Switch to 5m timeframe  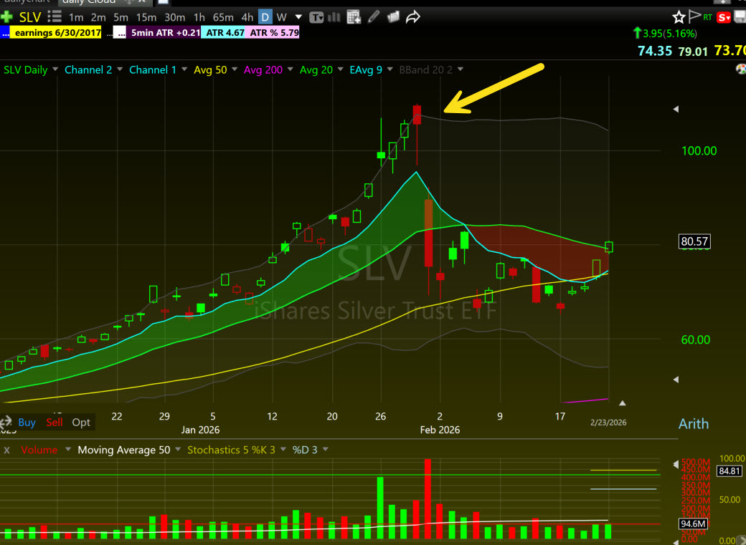point(121,18)
